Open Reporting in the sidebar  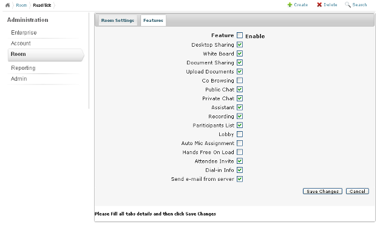coord(23,68)
